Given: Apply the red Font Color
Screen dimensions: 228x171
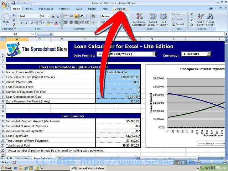Looking at the screenshot, I should (56, 23).
